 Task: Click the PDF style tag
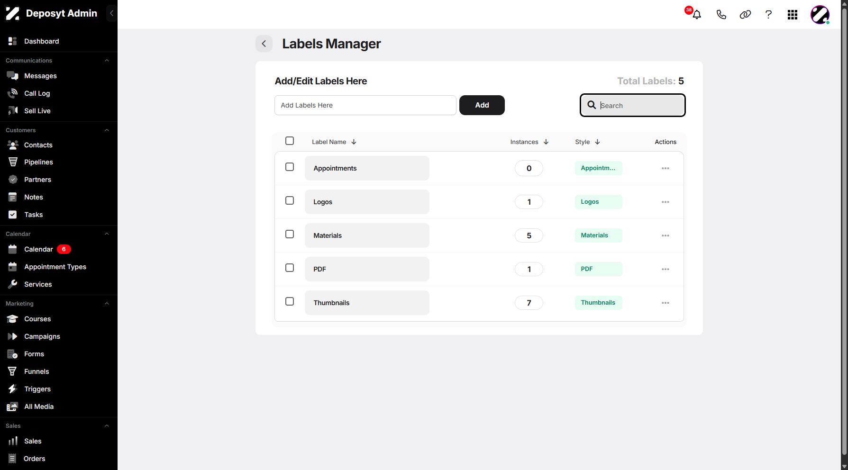click(598, 269)
